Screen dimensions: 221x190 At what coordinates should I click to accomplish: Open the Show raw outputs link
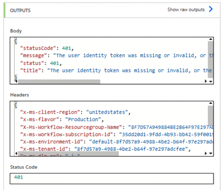coord(186,10)
